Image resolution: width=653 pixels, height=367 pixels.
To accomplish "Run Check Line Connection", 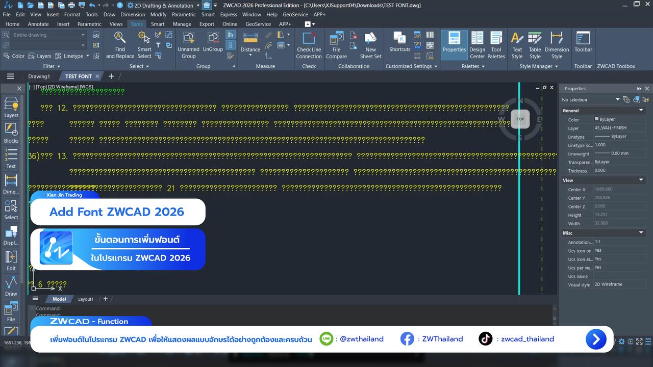I will pos(309,44).
